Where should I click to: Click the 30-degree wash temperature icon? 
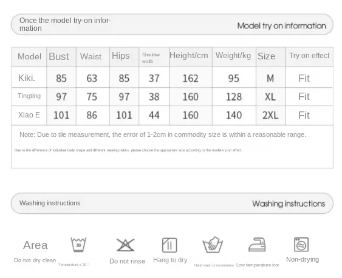(78, 245)
